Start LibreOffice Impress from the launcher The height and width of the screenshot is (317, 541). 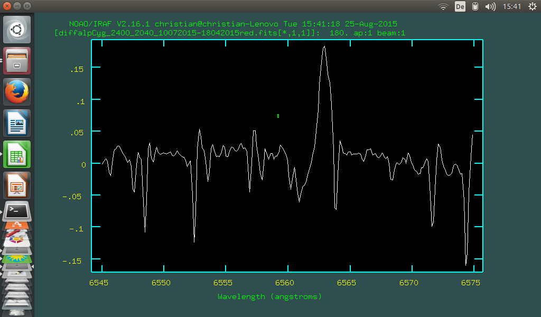pos(16,185)
